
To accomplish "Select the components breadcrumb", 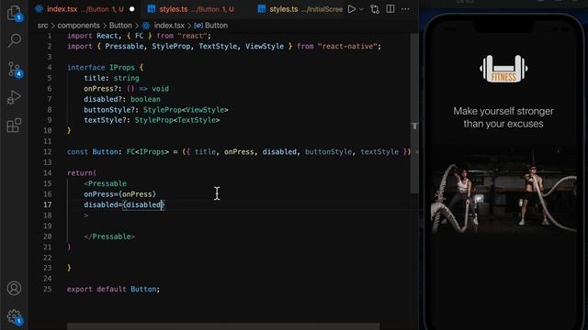I will [x=78, y=26].
